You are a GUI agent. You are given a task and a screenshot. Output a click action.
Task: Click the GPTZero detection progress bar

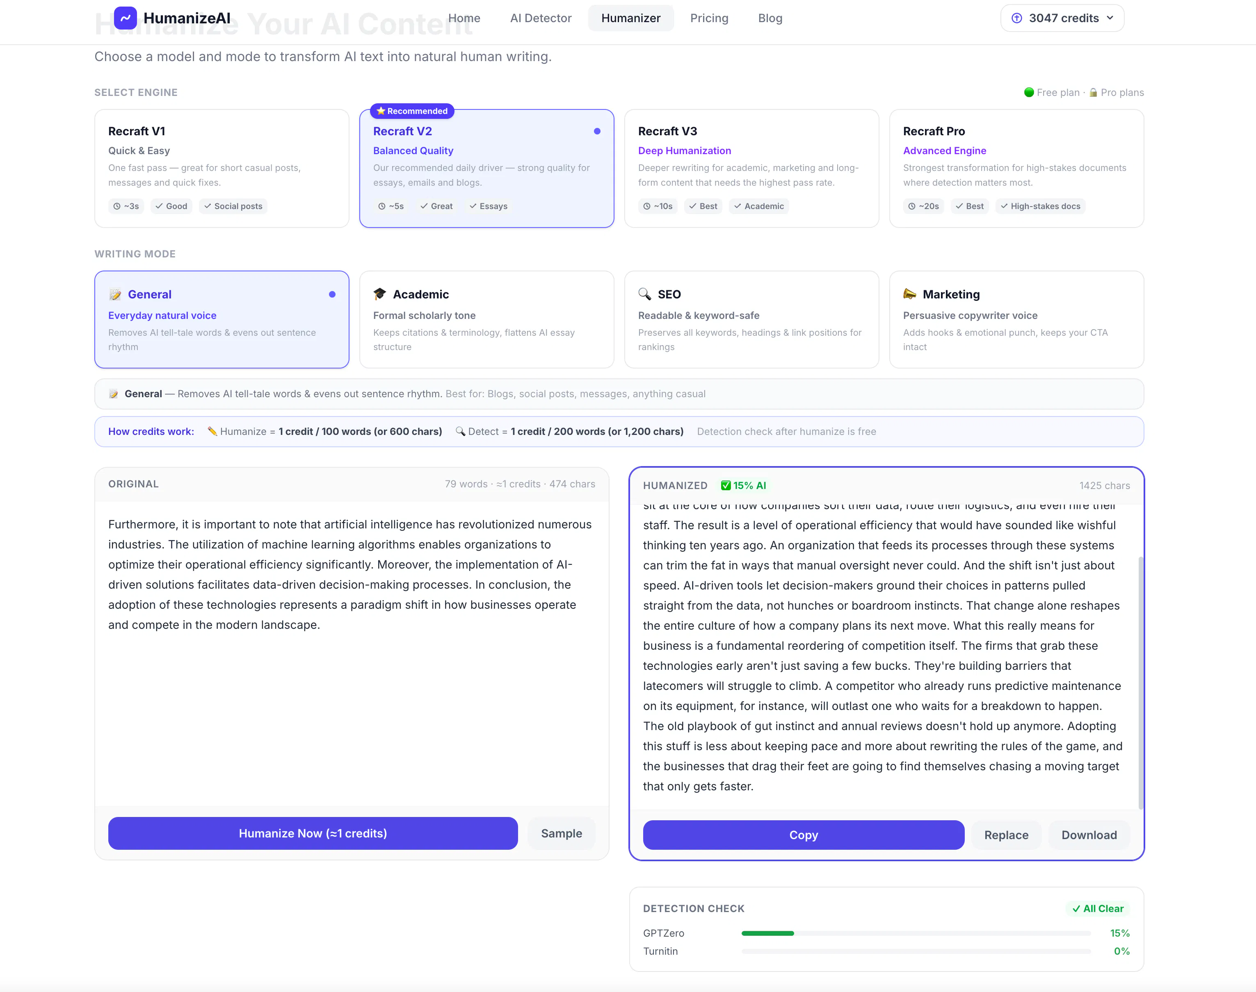tap(916, 933)
